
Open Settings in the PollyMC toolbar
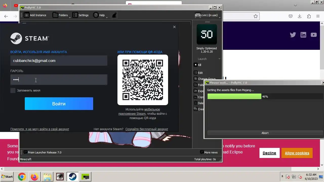[x=80, y=15]
